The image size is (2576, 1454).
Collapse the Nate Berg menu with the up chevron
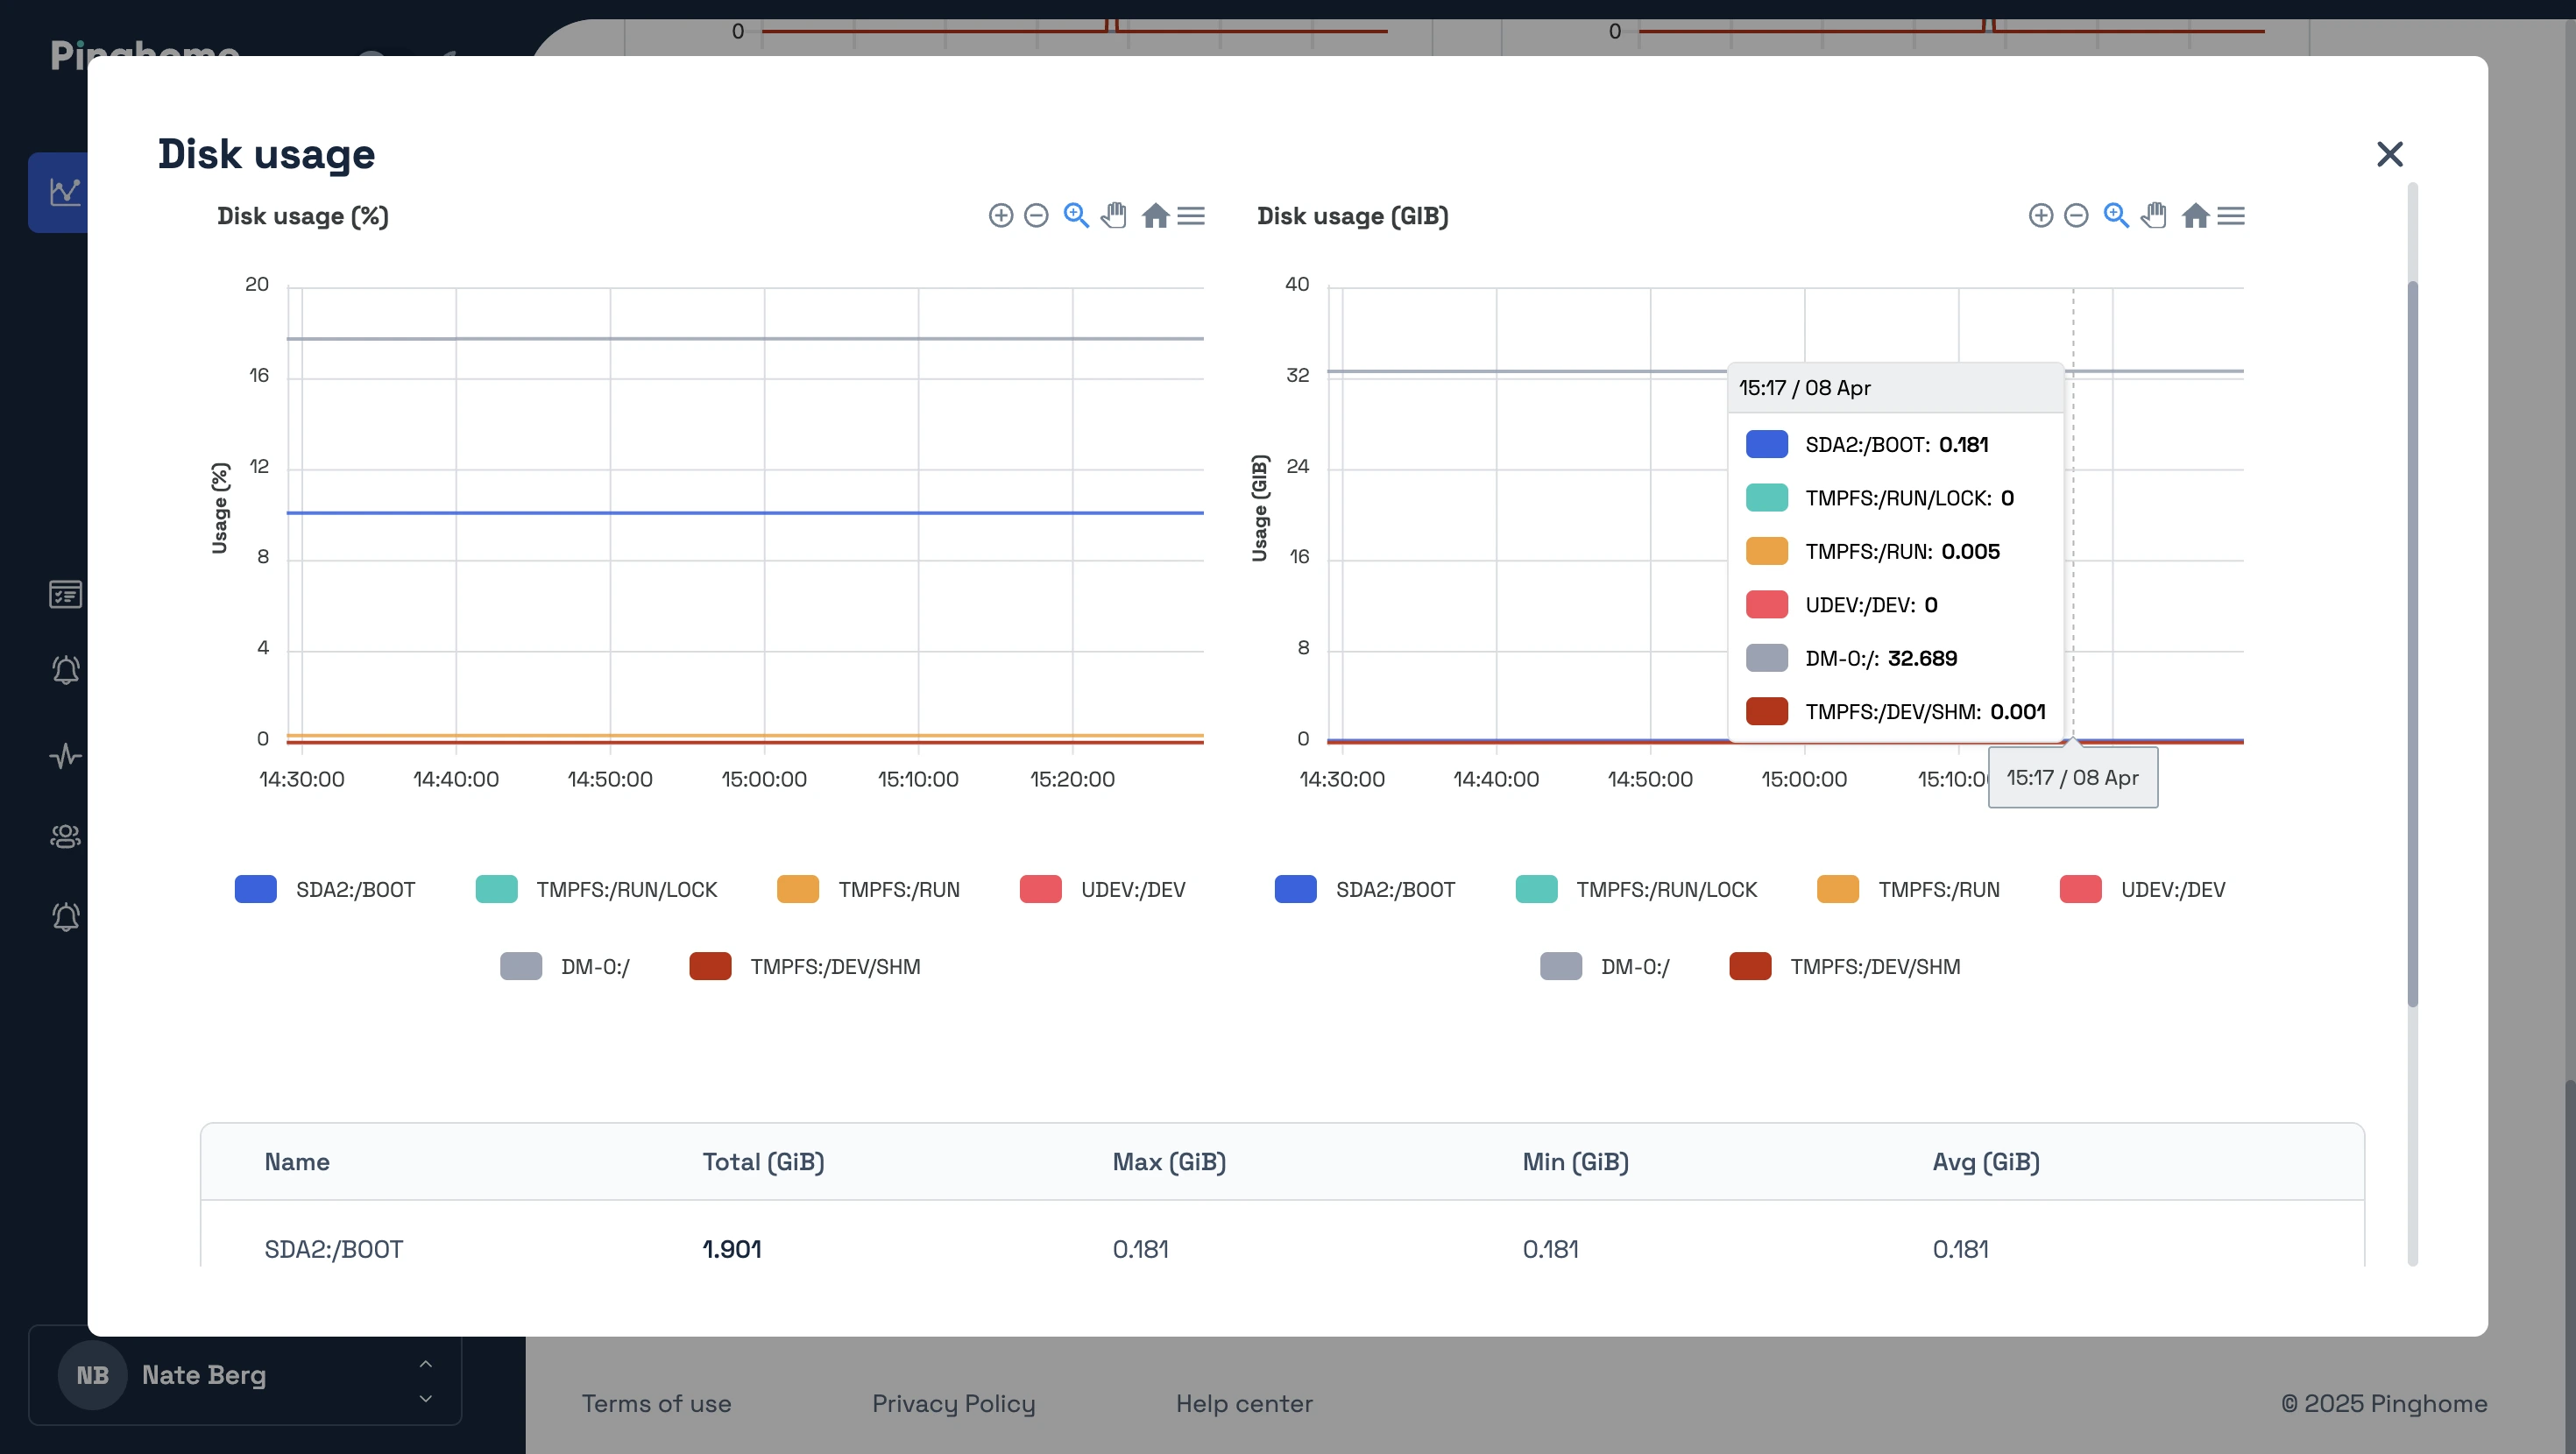tap(425, 1364)
